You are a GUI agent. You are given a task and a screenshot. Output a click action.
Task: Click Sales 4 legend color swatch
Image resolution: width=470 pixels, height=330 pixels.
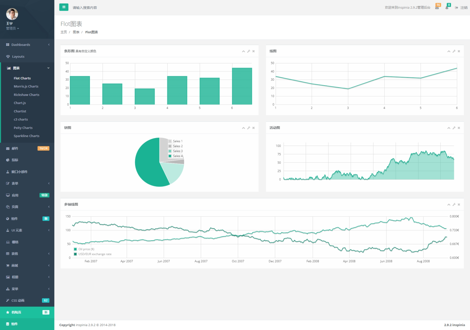tap(170, 156)
